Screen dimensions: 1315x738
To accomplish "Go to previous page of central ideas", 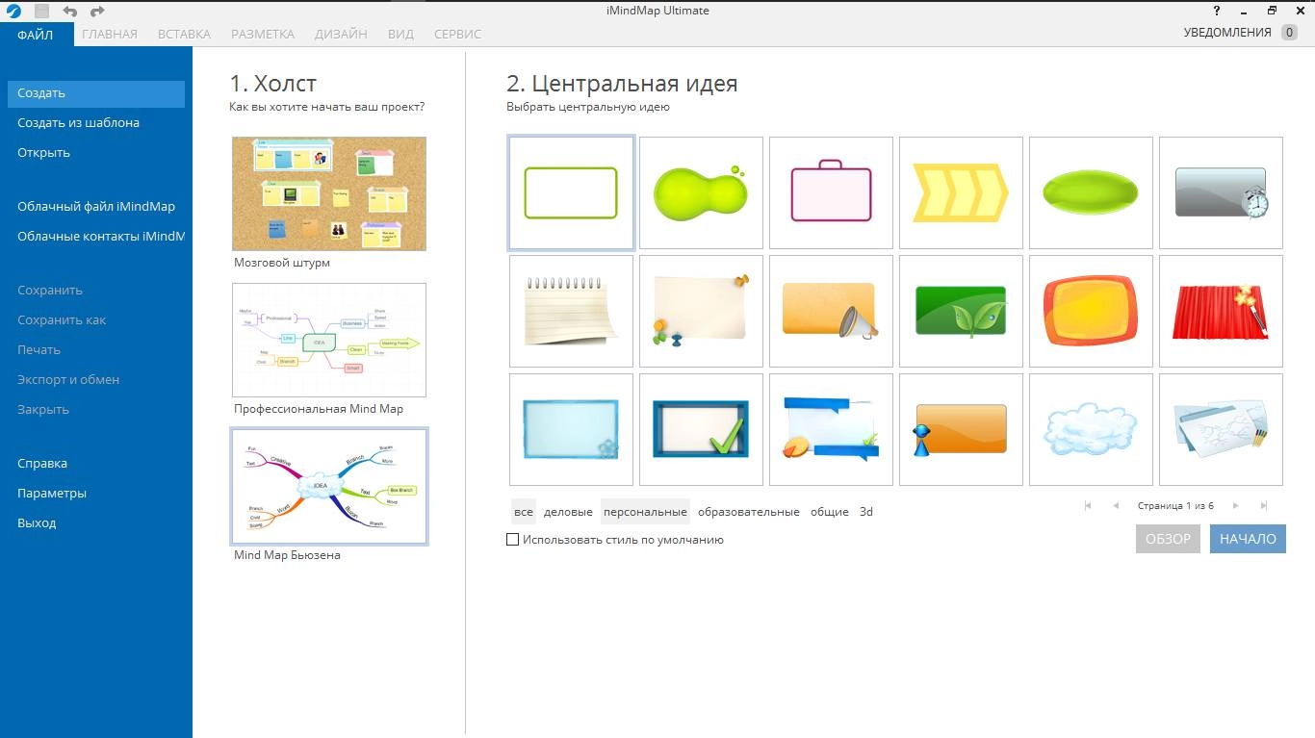I will (x=1116, y=505).
